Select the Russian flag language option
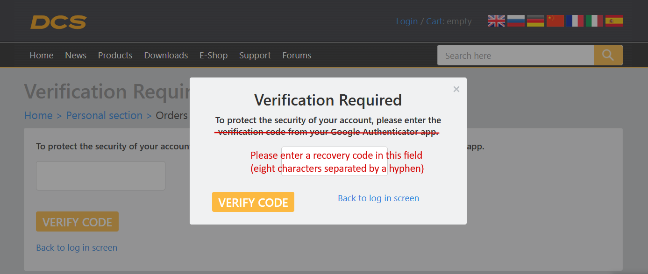This screenshot has height=274, width=648. [516, 21]
